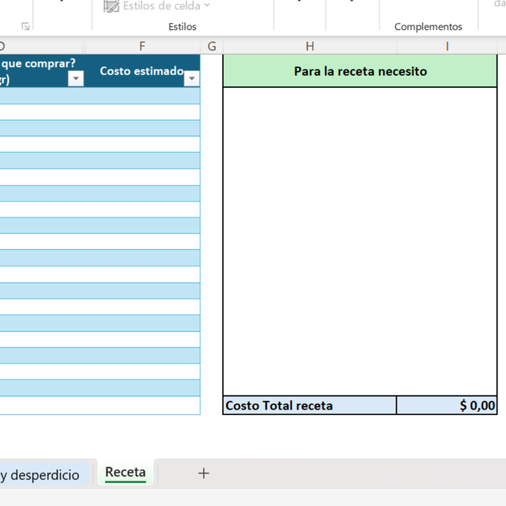Open the 'y desperdicio' sheet tab

40,474
